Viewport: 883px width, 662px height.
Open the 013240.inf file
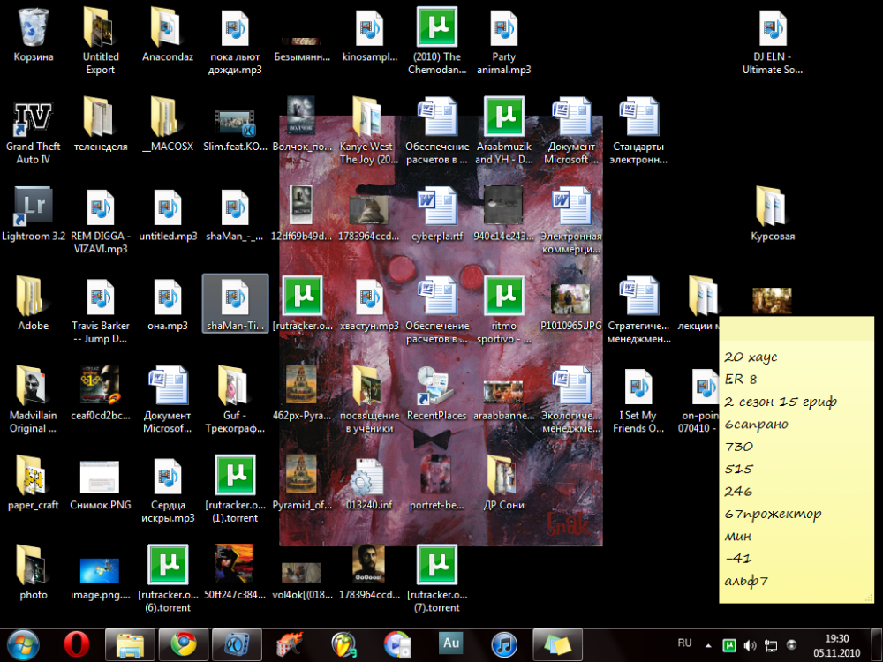coord(369,483)
